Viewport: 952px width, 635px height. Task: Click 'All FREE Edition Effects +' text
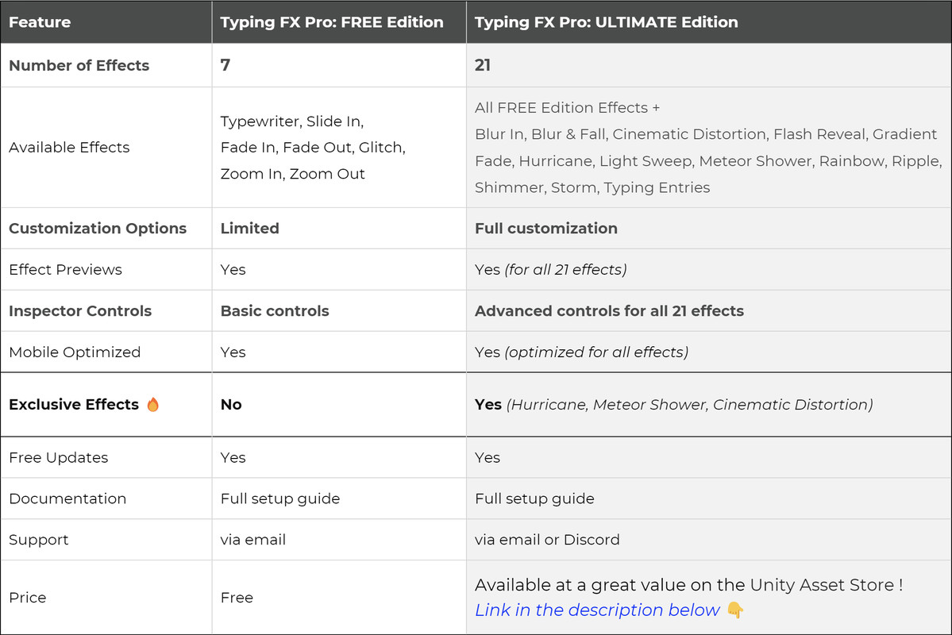[567, 107]
